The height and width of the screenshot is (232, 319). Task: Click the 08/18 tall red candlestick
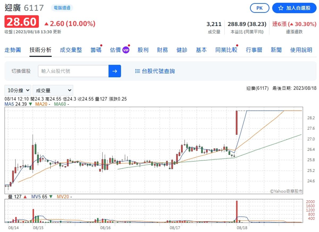tap(236, 123)
